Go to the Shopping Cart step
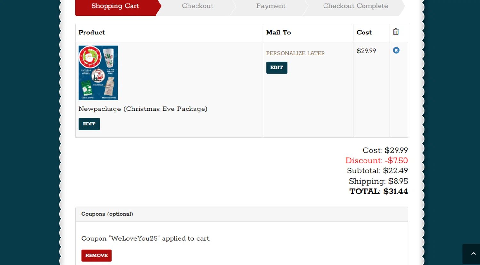The height and width of the screenshot is (265, 480). pos(115,6)
